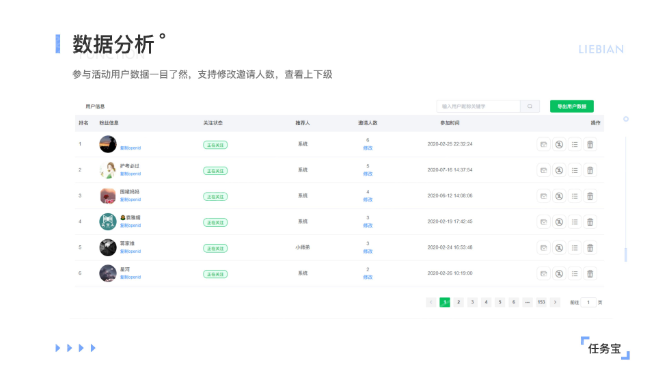Expand the pagination ellipsis for more pages
Screen dimensions: 656x369
click(x=527, y=302)
